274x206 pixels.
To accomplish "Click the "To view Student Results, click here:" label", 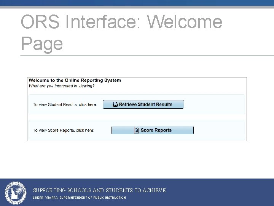I will [x=65, y=105].
